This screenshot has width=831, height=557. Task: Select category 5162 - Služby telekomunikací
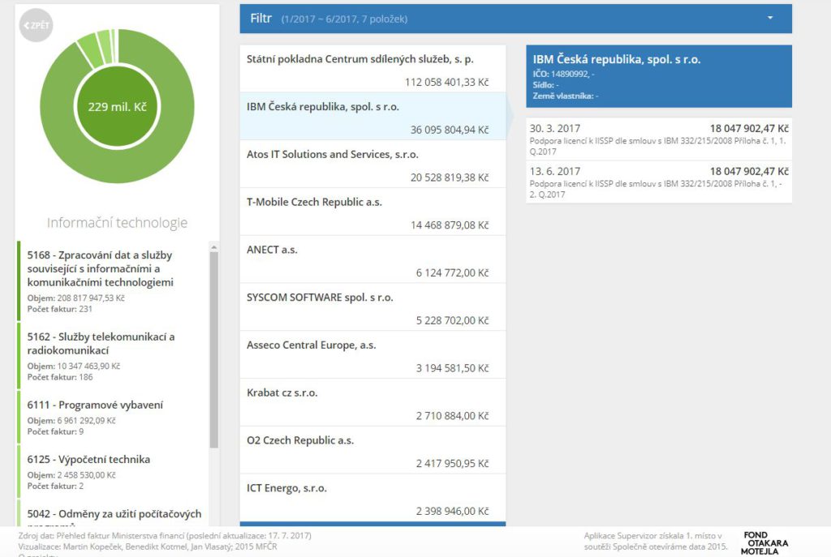pyautogui.click(x=112, y=356)
